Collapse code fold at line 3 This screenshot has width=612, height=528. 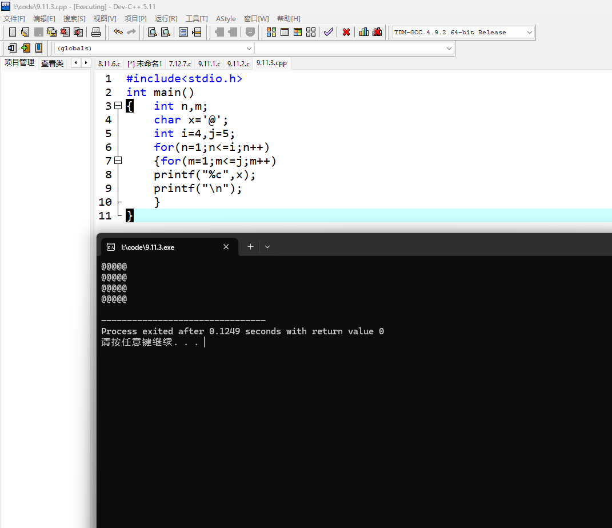tap(118, 106)
